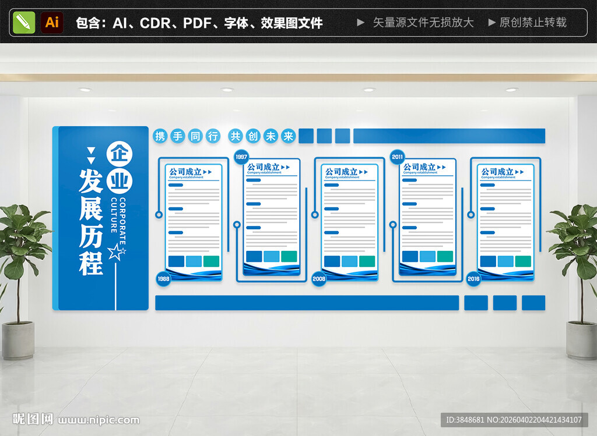Click the text '包含:AI、CDR、PDF、字体、效果图文件'
The height and width of the screenshot is (436, 597).
click(199, 23)
